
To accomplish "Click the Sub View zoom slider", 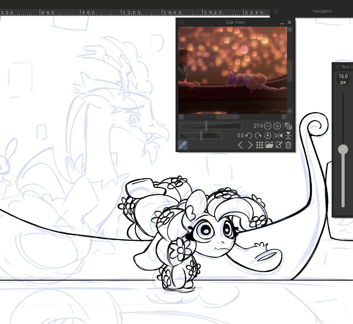I will pyautogui.click(x=211, y=126).
